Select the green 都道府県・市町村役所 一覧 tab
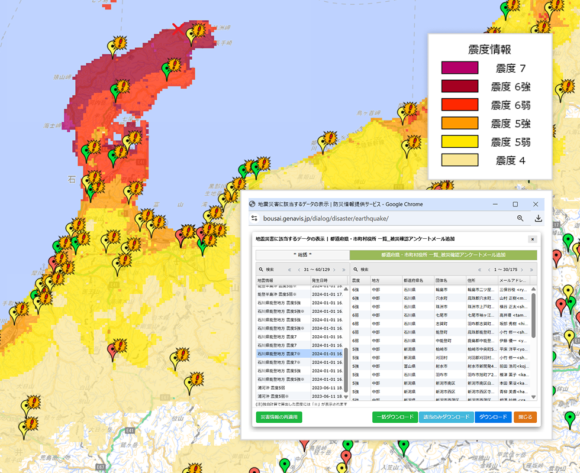This screenshot has height=473, width=580. 443,254
